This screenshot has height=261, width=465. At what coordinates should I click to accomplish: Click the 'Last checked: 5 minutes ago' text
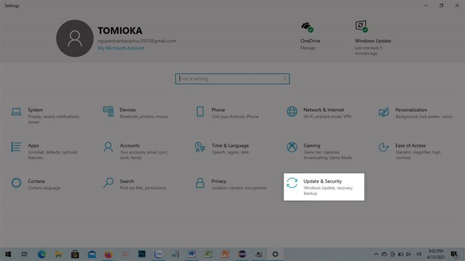tap(369, 50)
